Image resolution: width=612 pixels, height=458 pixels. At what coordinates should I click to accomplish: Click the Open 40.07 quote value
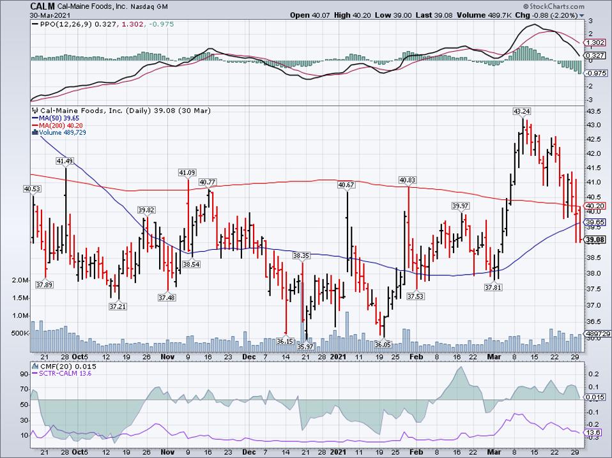click(x=309, y=15)
